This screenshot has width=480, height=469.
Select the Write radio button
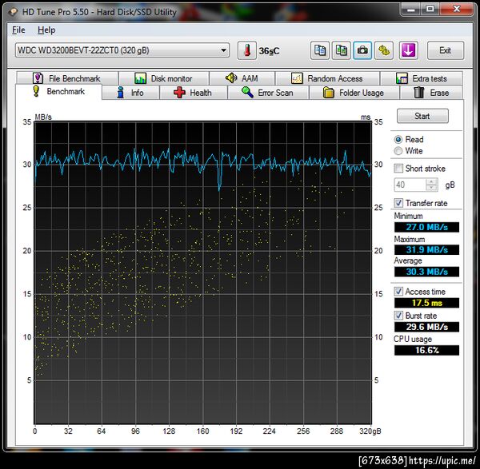[x=398, y=151]
